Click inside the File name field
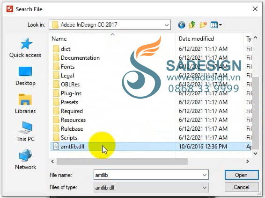Image resolution: width=265 pixels, height=198 pixels. click(x=148, y=175)
